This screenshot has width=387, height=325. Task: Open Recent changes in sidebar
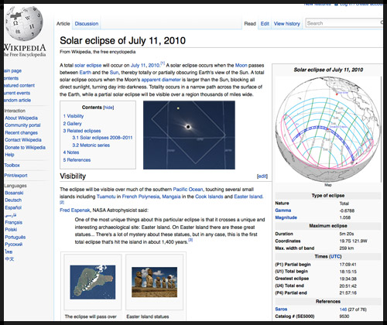pyautogui.click(x=21, y=132)
